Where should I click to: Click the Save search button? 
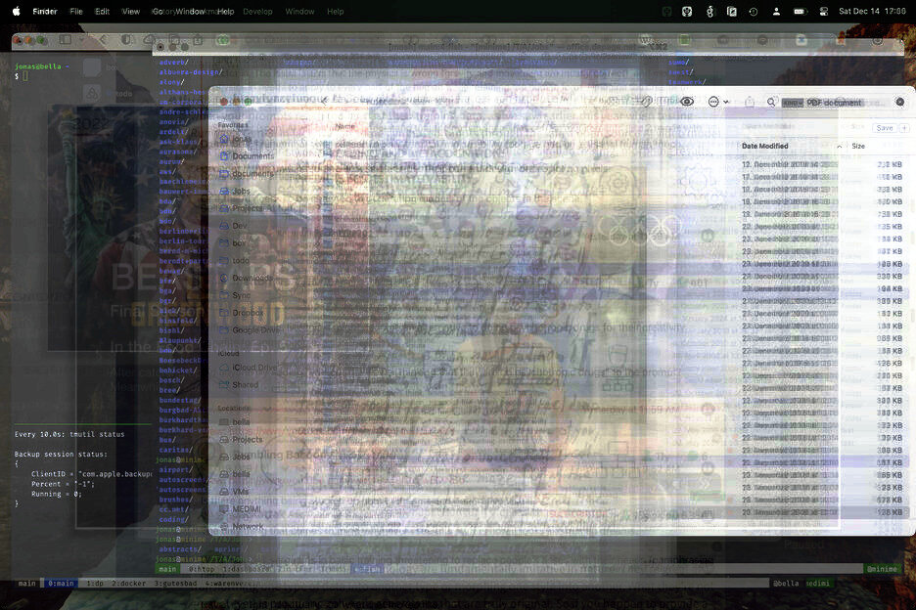coord(885,128)
